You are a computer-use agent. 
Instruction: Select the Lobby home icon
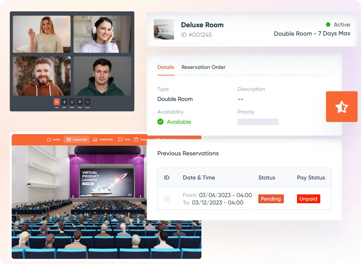[49, 139]
